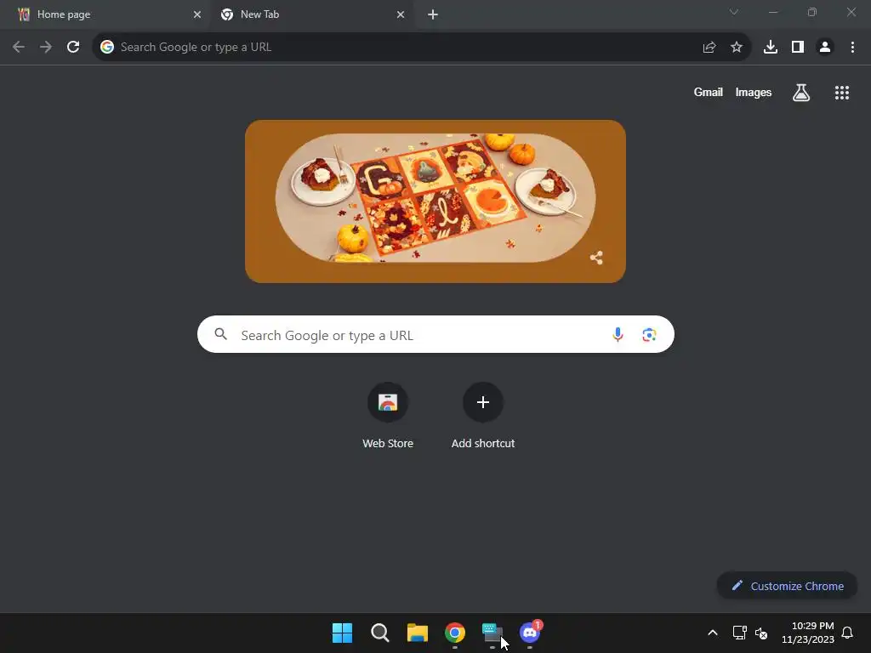Open network settings tray icon

tap(739, 633)
